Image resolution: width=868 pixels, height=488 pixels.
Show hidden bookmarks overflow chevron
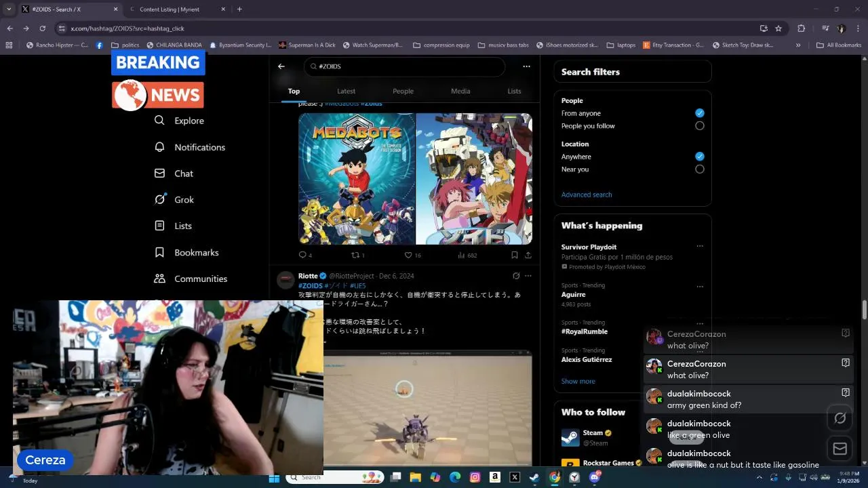point(798,45)
